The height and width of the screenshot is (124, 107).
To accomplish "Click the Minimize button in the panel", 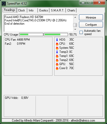I will pyautogui.click(x=91, y=18).
